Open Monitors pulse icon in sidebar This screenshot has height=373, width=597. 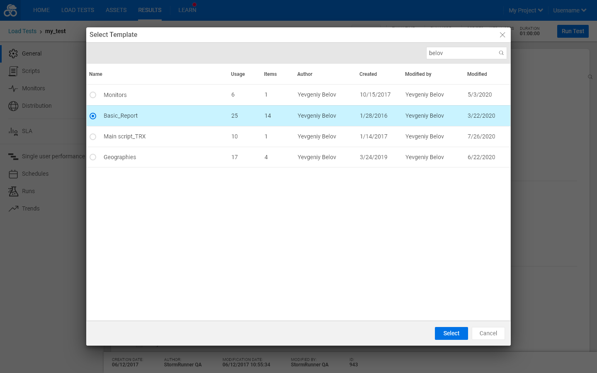coord(13,88)
